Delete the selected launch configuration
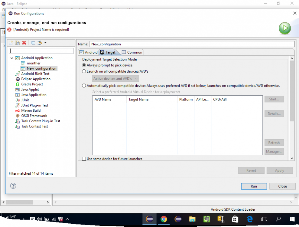Viewport: 299px width, 227px height. pyautogui.click(x=24, y=43)
